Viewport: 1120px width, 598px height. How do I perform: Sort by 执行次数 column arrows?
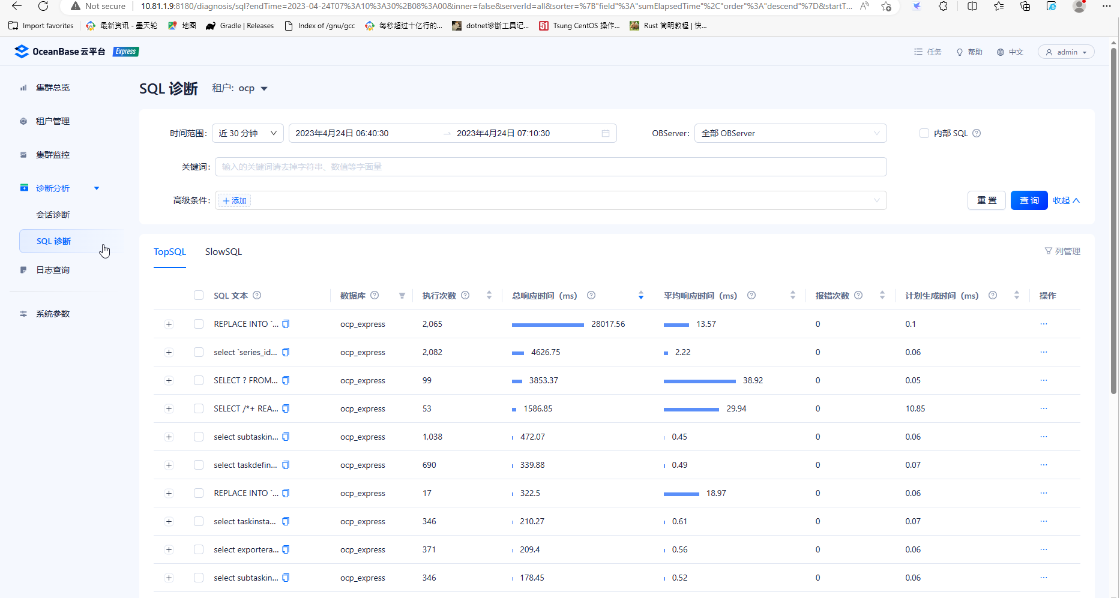(489, 295)
